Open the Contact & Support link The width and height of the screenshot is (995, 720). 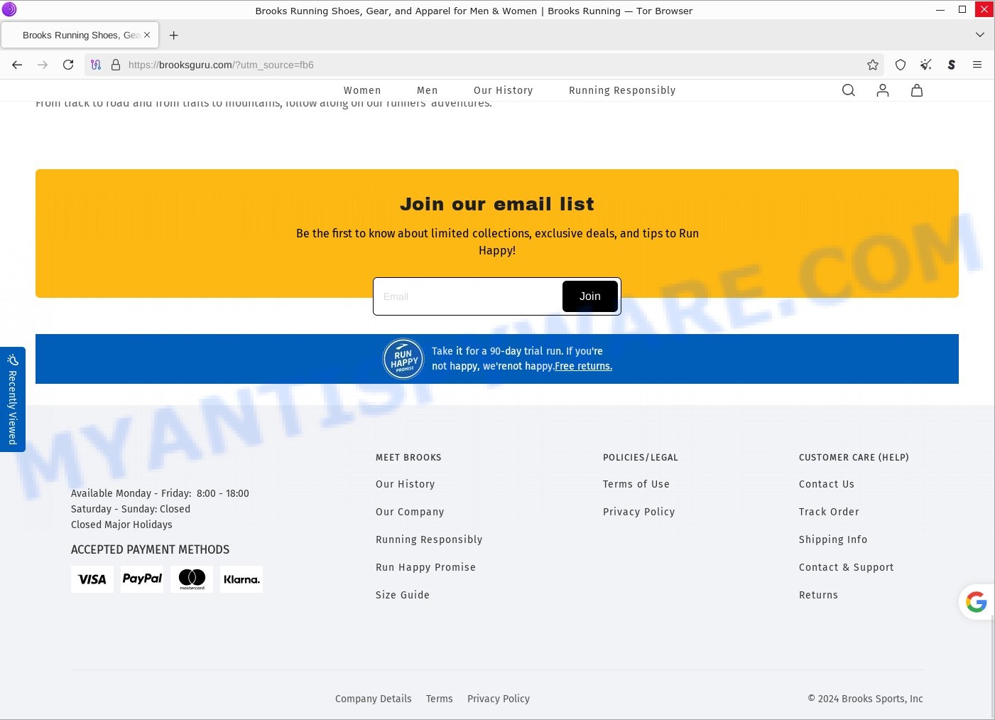847,567
